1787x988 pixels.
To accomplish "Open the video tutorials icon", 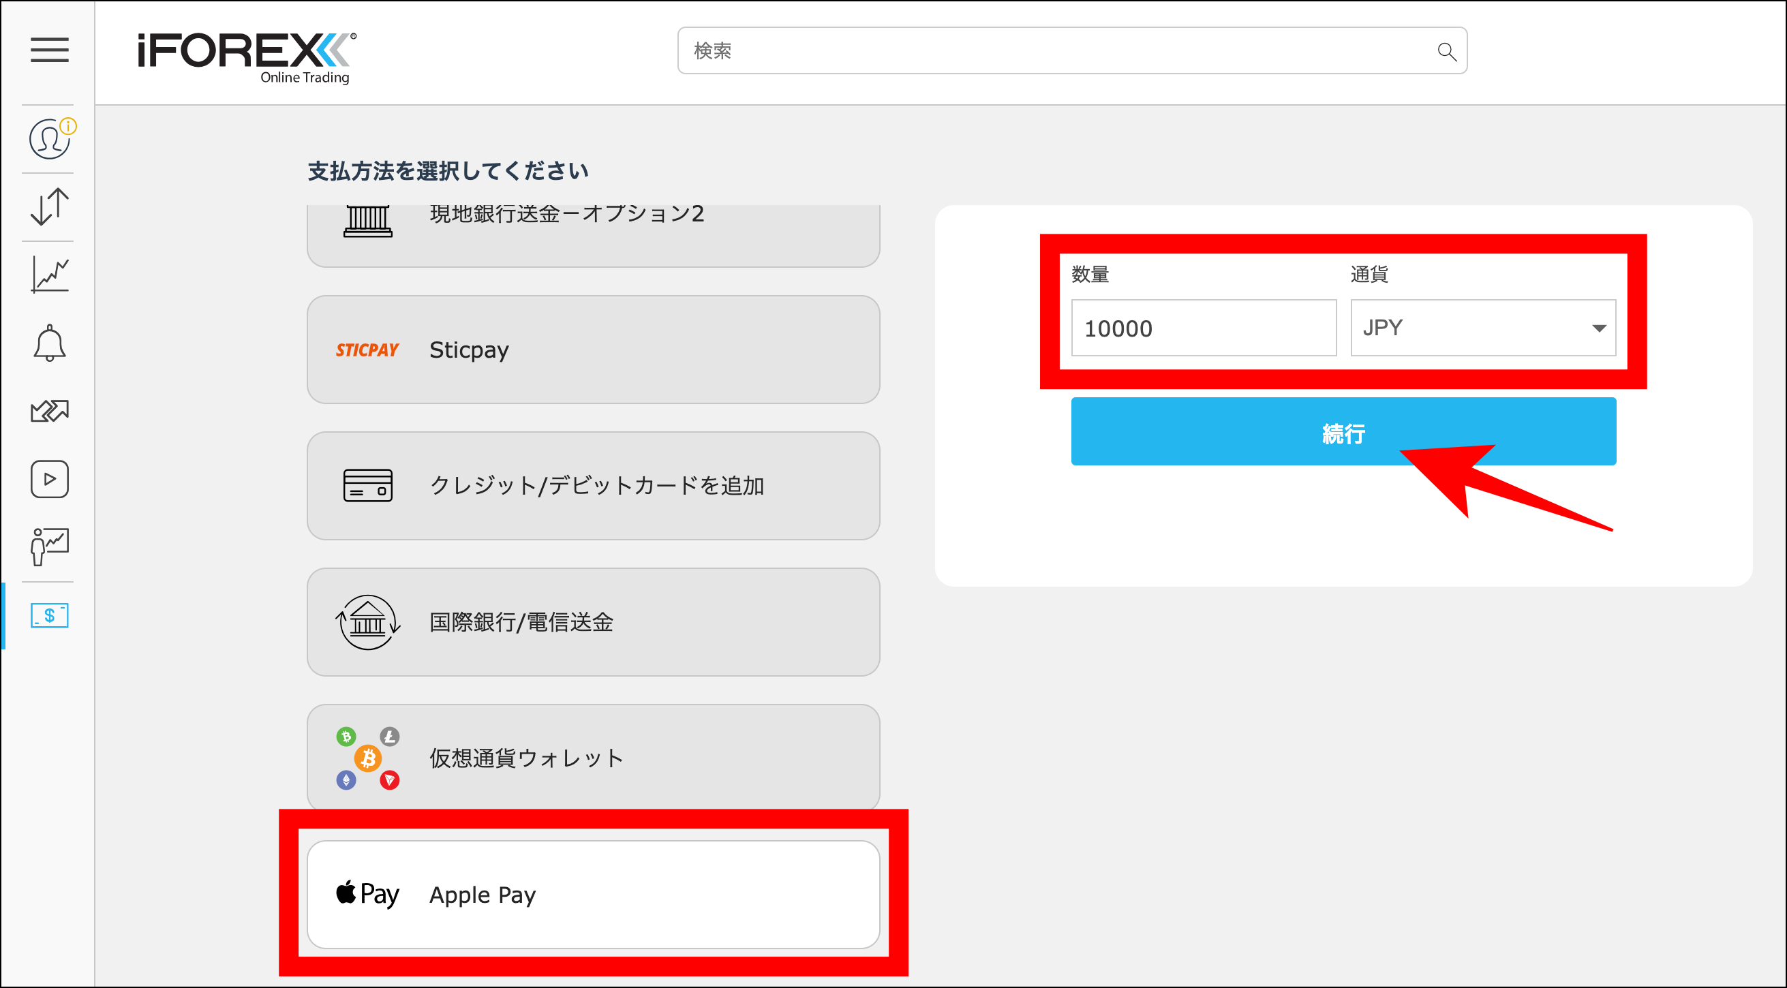I will point(48,478).
